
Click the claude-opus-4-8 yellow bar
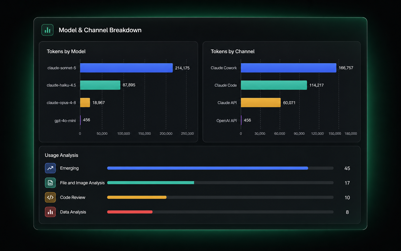(x=85, y=102)
